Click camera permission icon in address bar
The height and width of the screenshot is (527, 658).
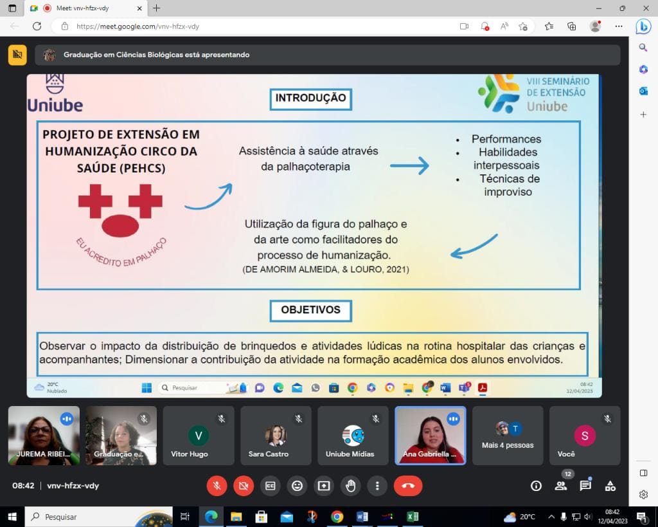[x=464, y=26]
